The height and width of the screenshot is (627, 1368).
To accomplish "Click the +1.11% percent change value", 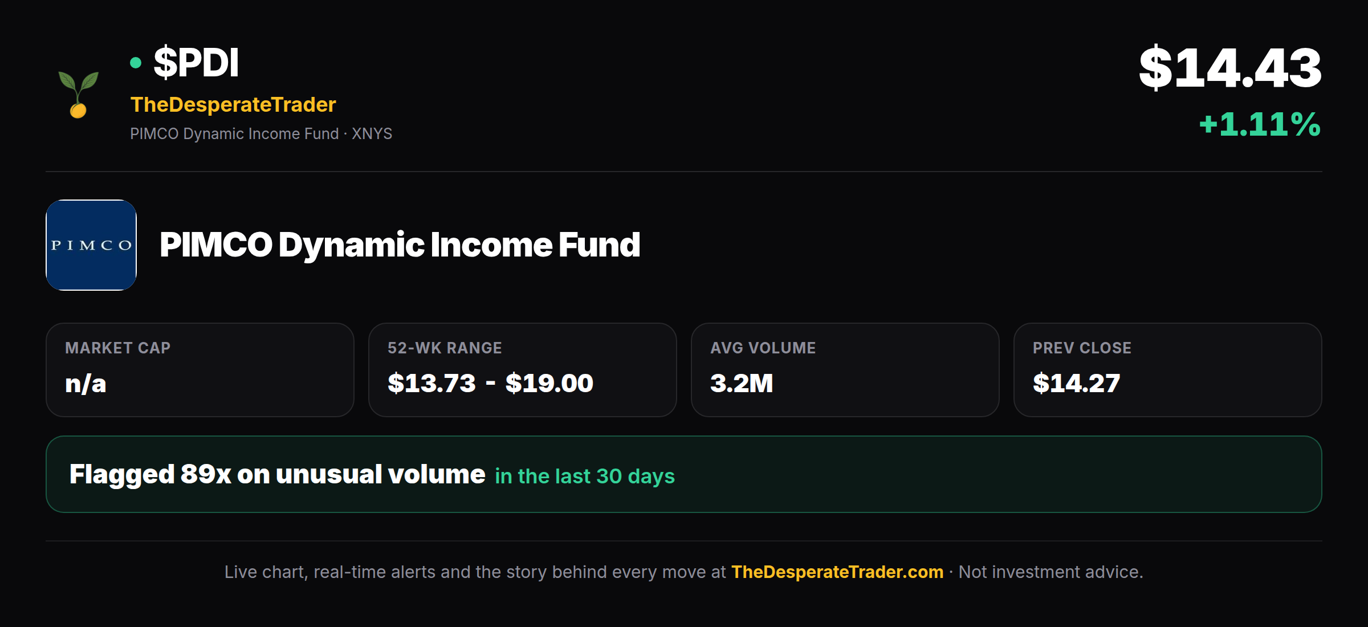I will pos(1260,124).
